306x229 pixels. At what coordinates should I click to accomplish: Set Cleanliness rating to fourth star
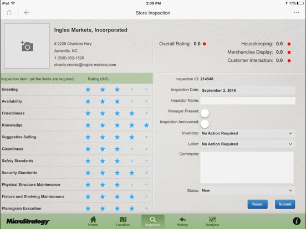132,149
